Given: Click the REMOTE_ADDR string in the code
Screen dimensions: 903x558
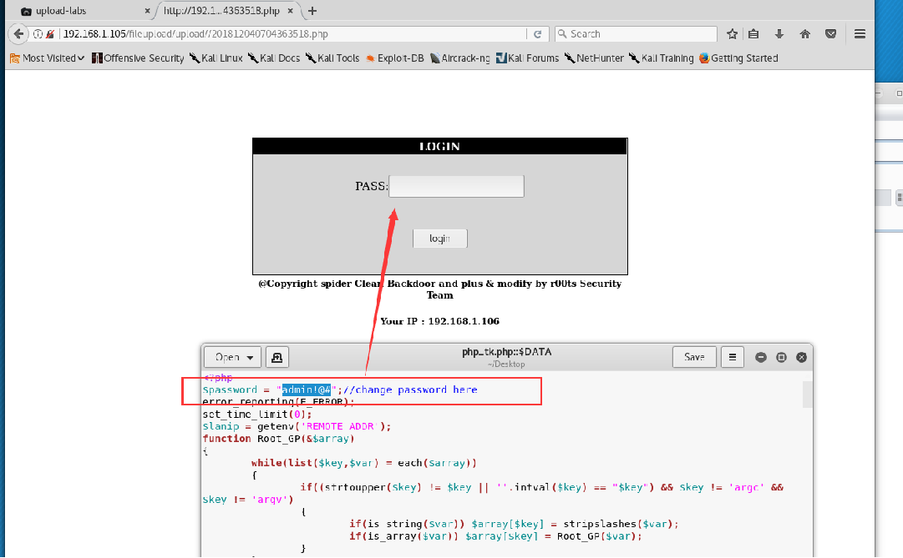Looking at the screenshot, I should click(340, 426).
